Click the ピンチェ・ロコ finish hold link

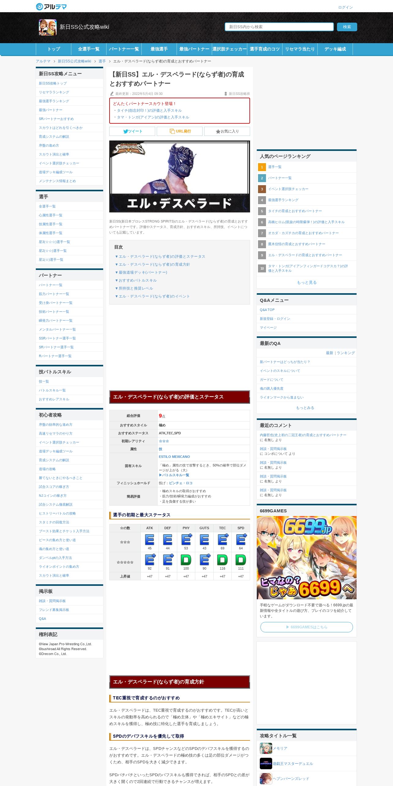click(181, 483)
